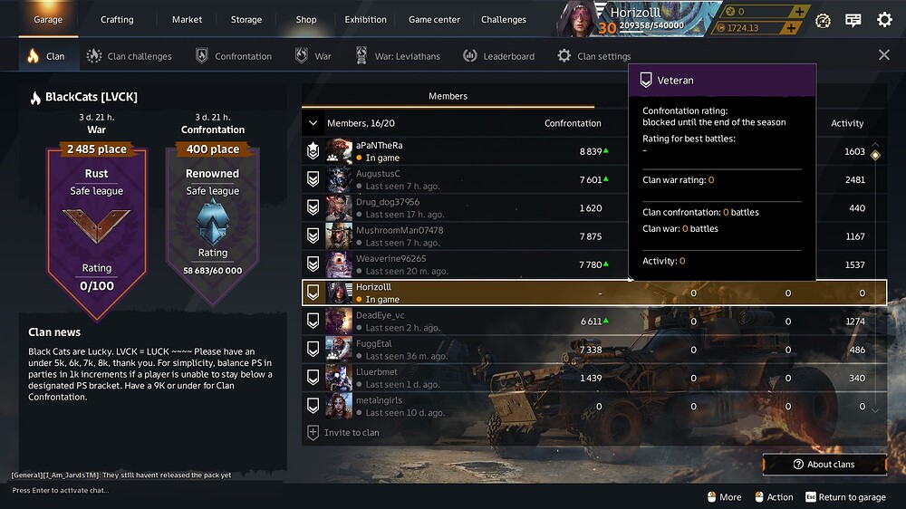Open the game settings gear icon
The width and height of the screenshot is (906, 509).
(x=884, y=20)
